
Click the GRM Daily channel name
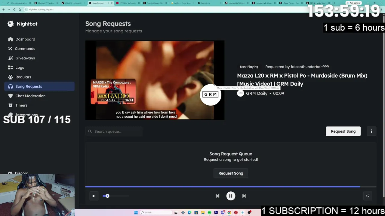(257, 93)
